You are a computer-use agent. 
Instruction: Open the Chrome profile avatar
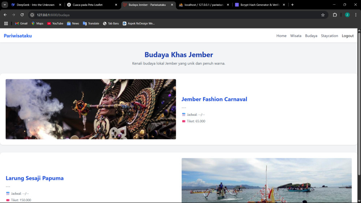[347, 15]
